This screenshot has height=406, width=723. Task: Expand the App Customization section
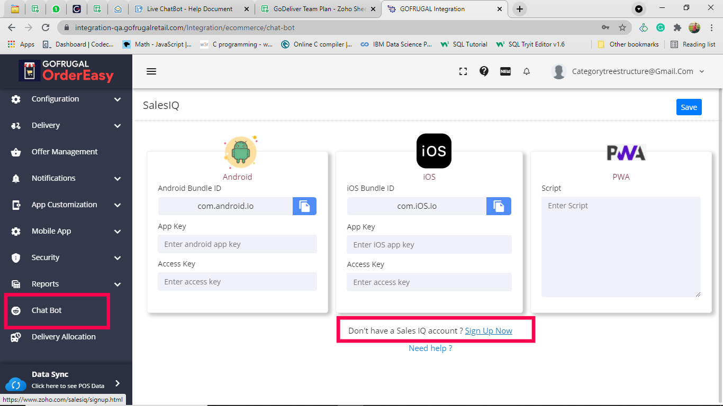66,205
